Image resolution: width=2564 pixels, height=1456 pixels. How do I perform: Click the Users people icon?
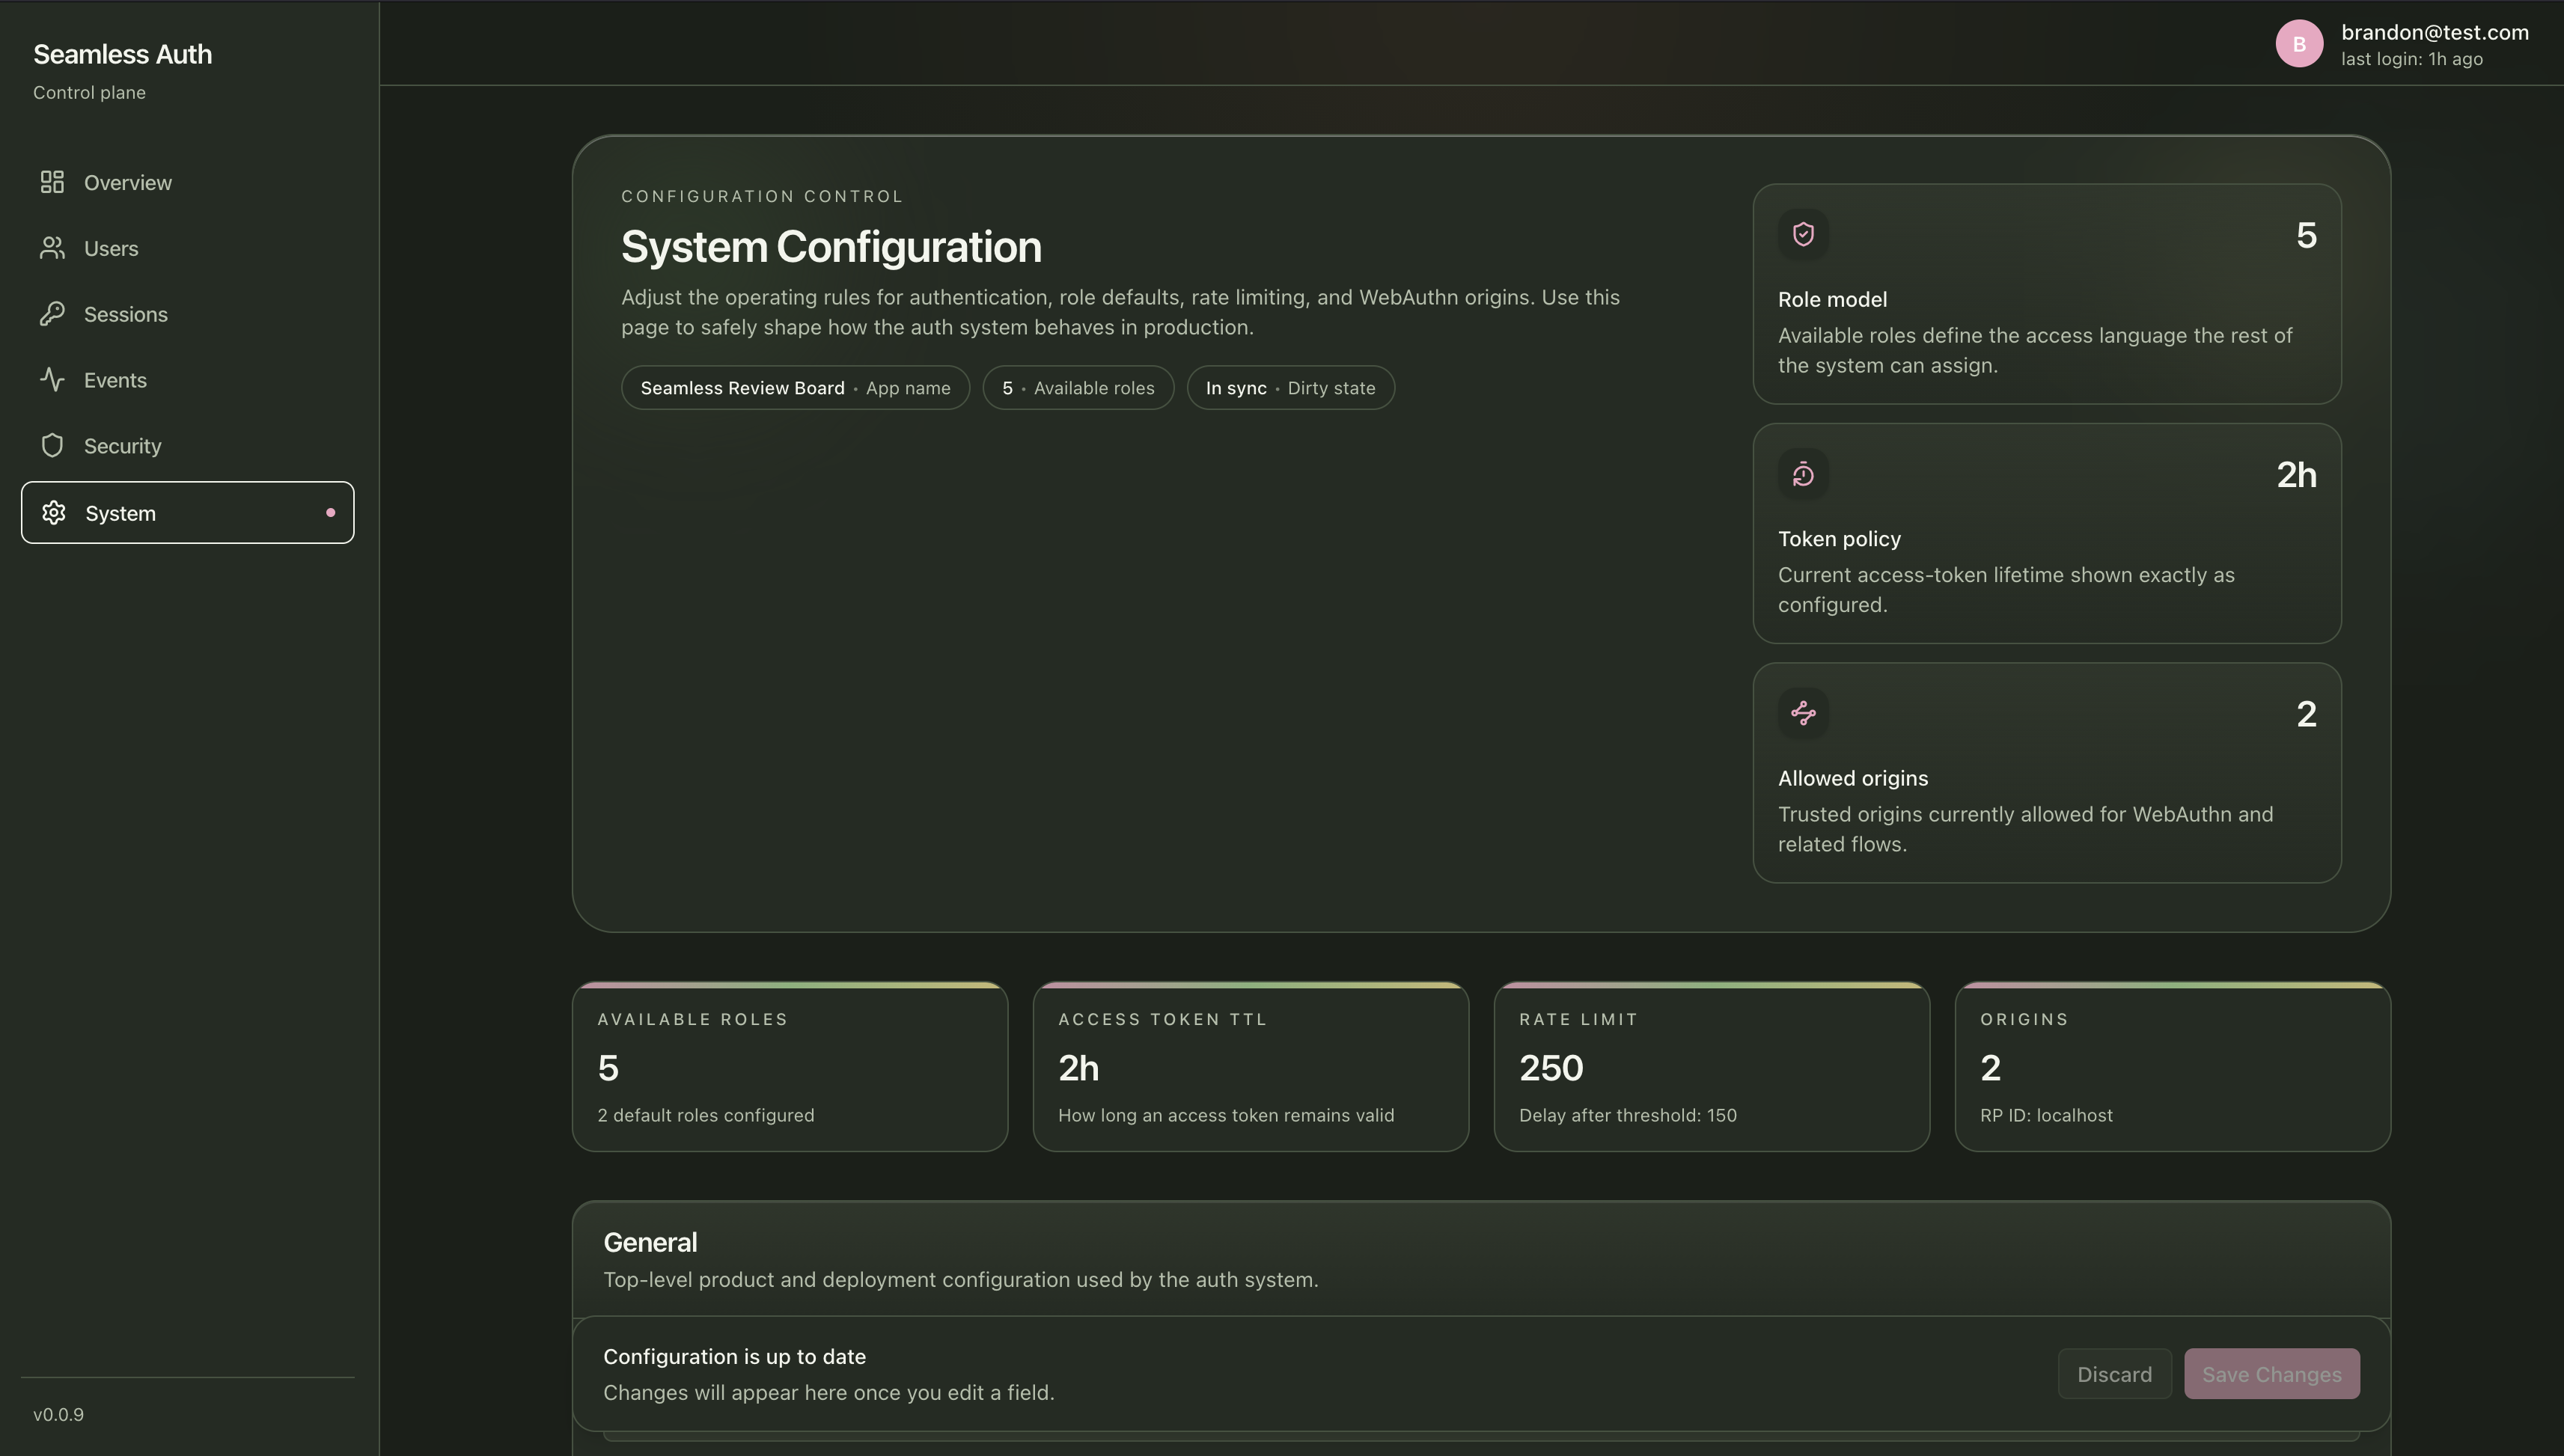coord(52,248)
